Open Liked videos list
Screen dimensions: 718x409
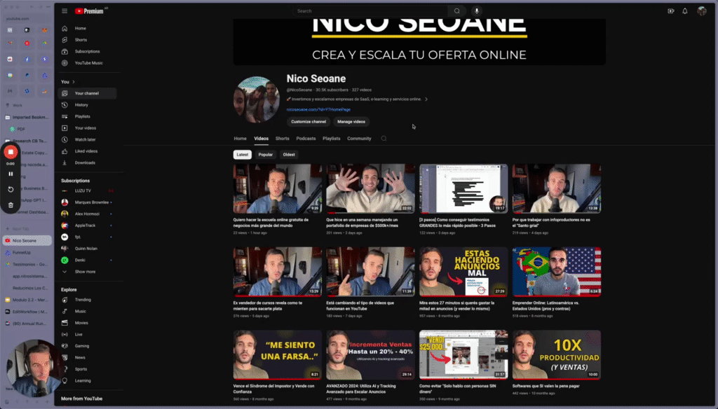click(x=88, y=151)
